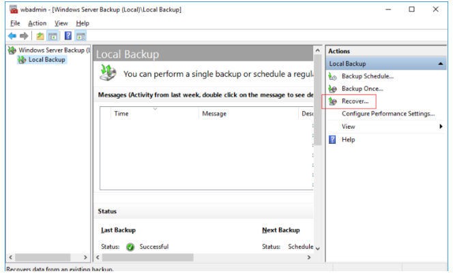
Task: Maximize the wbadmin window
Action: (x=411, y=10)
